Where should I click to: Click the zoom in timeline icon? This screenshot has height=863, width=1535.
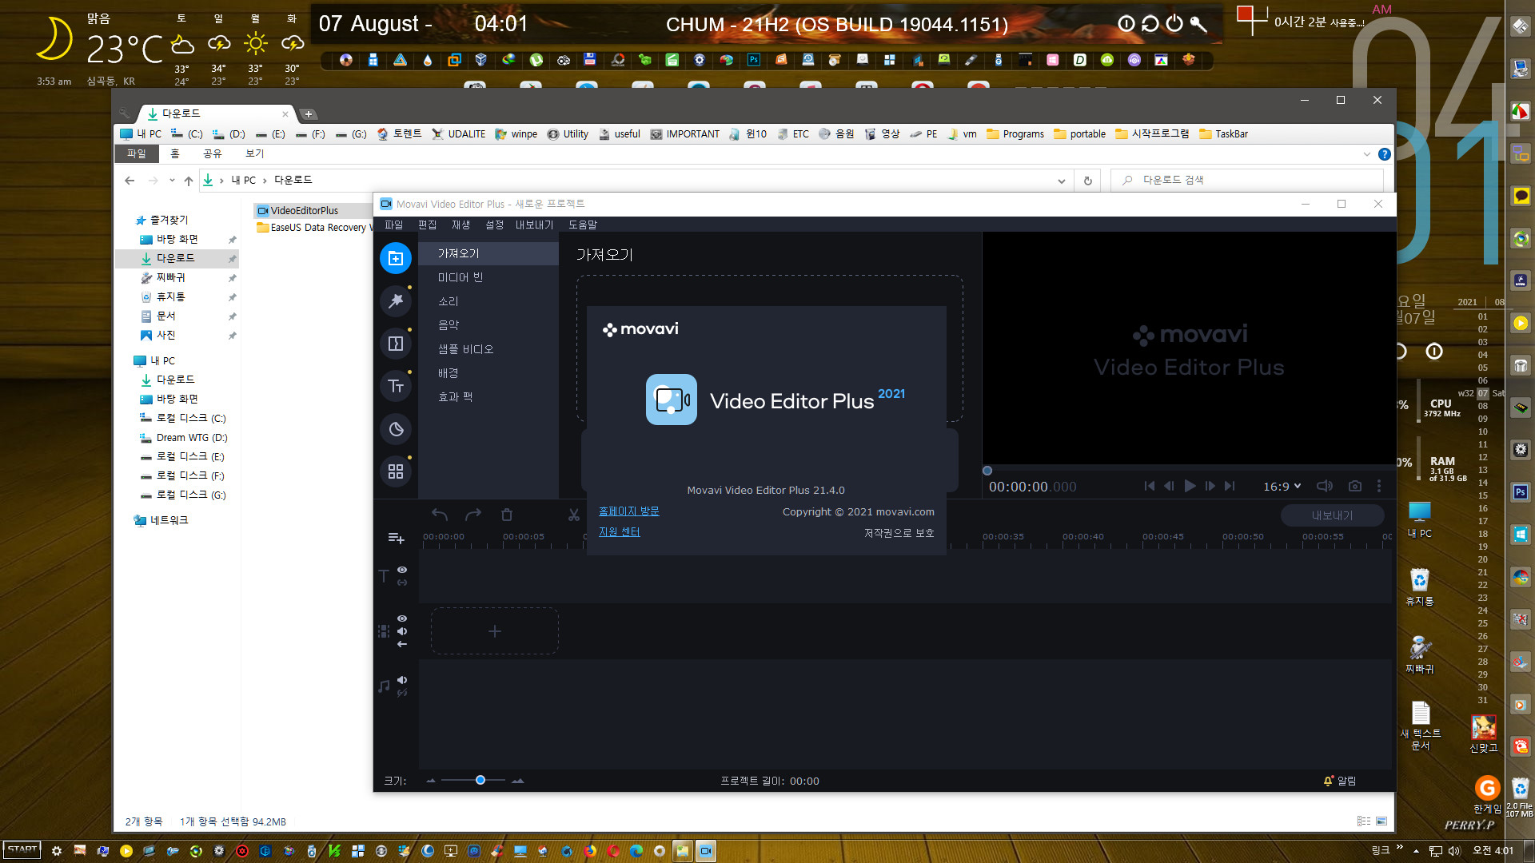(518, 781)
